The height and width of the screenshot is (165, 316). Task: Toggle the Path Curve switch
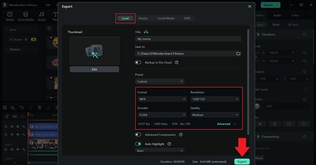[x=307, y=90]
